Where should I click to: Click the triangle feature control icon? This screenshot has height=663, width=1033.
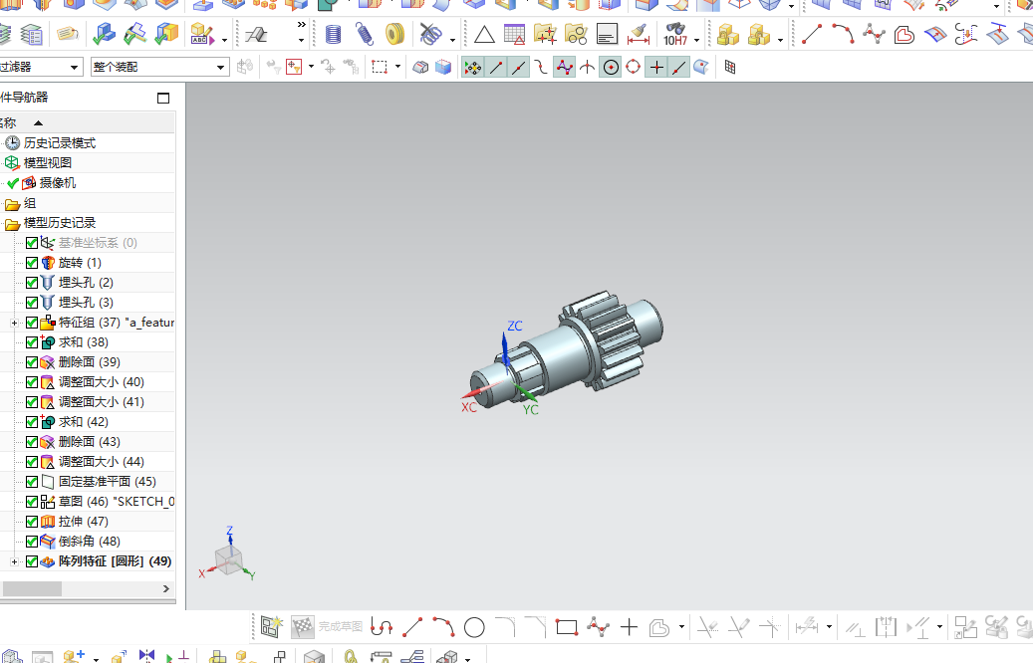tap(484, 34)
